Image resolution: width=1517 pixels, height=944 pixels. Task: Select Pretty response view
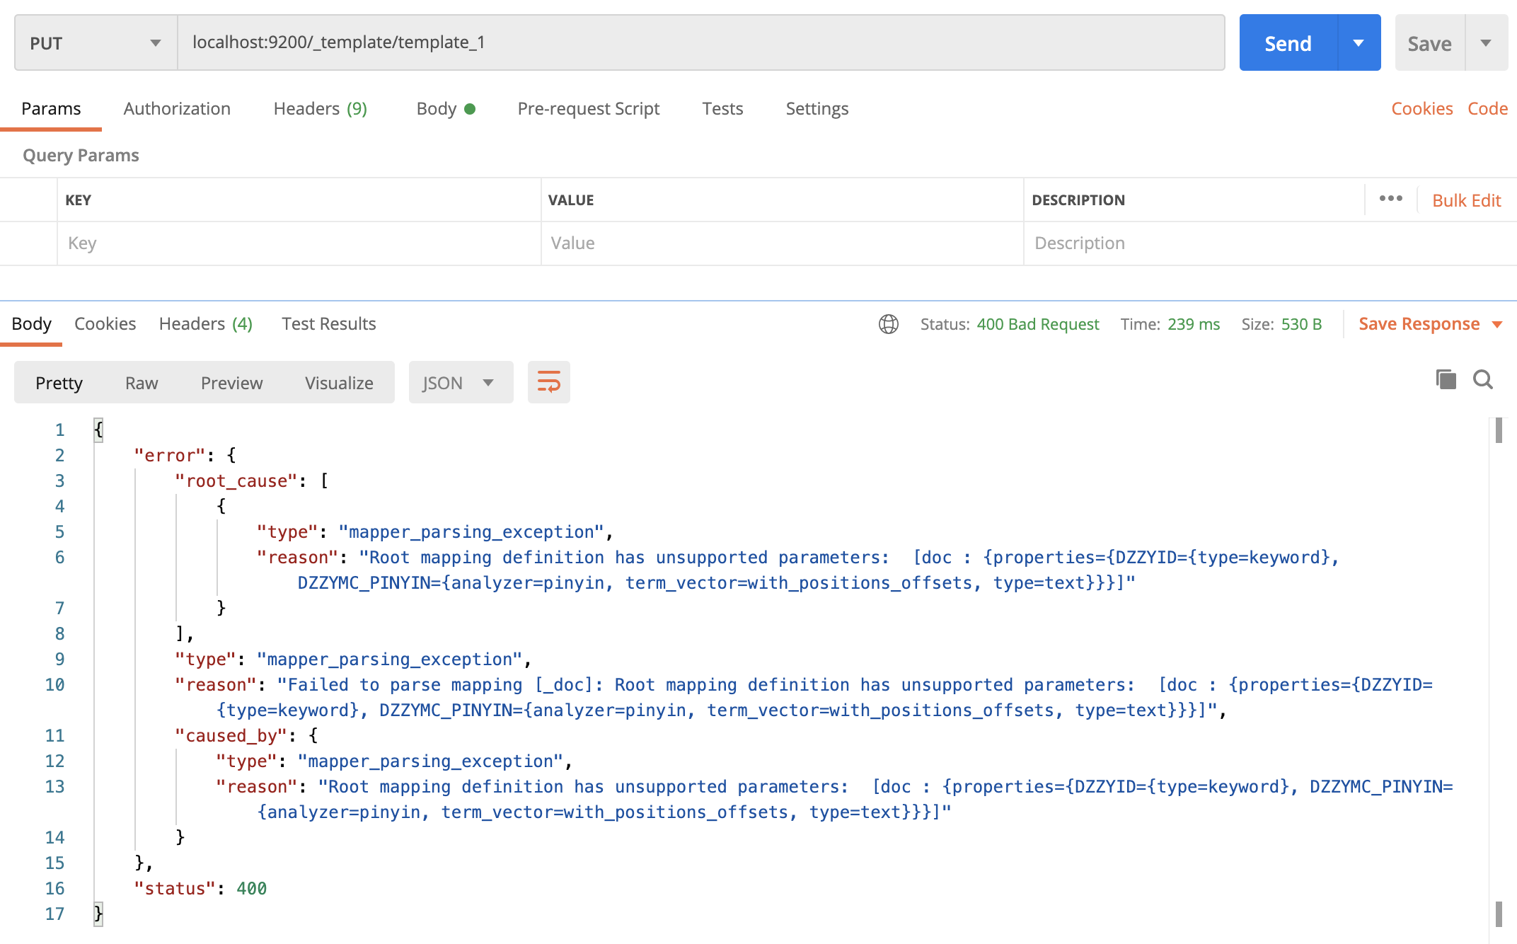pos(59,383)
